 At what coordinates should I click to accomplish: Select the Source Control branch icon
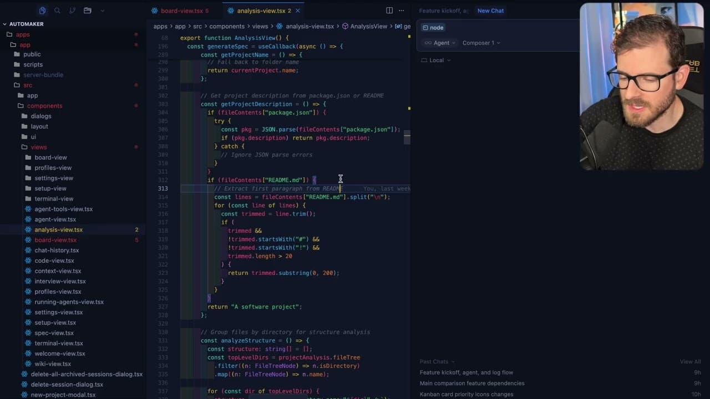click(72, 11)
